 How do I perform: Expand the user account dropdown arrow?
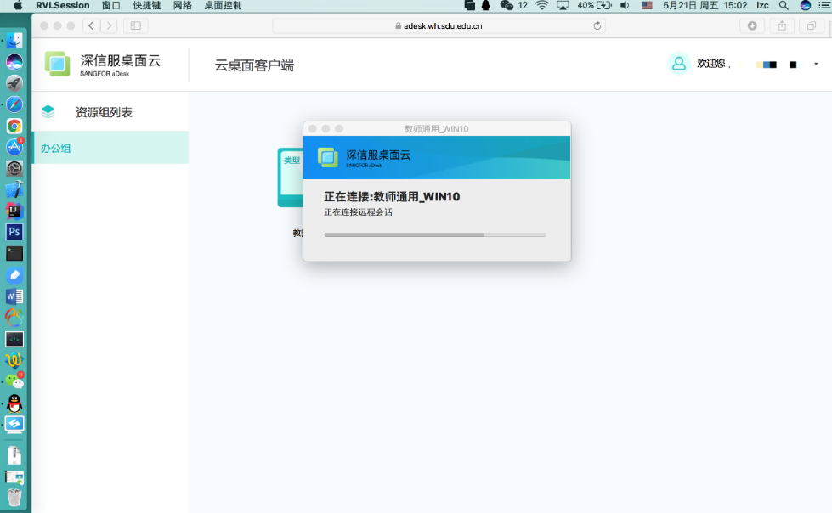coord(816,65)
